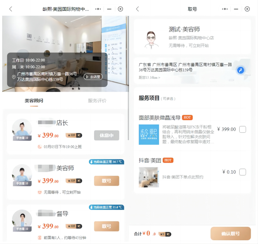
Task: Open three-dot menu on 取号 page header
Action: (225, 9)
